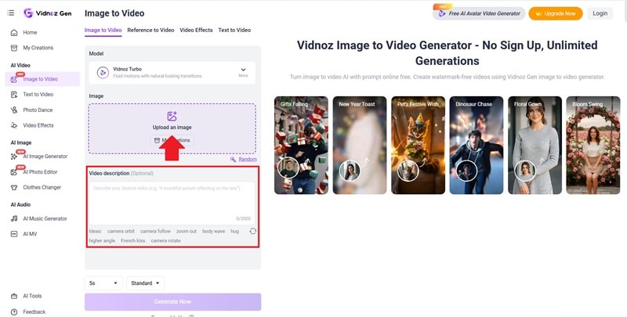Open AI Photo Editor
The height and width of the screenshot is (317, 627).
40,171
